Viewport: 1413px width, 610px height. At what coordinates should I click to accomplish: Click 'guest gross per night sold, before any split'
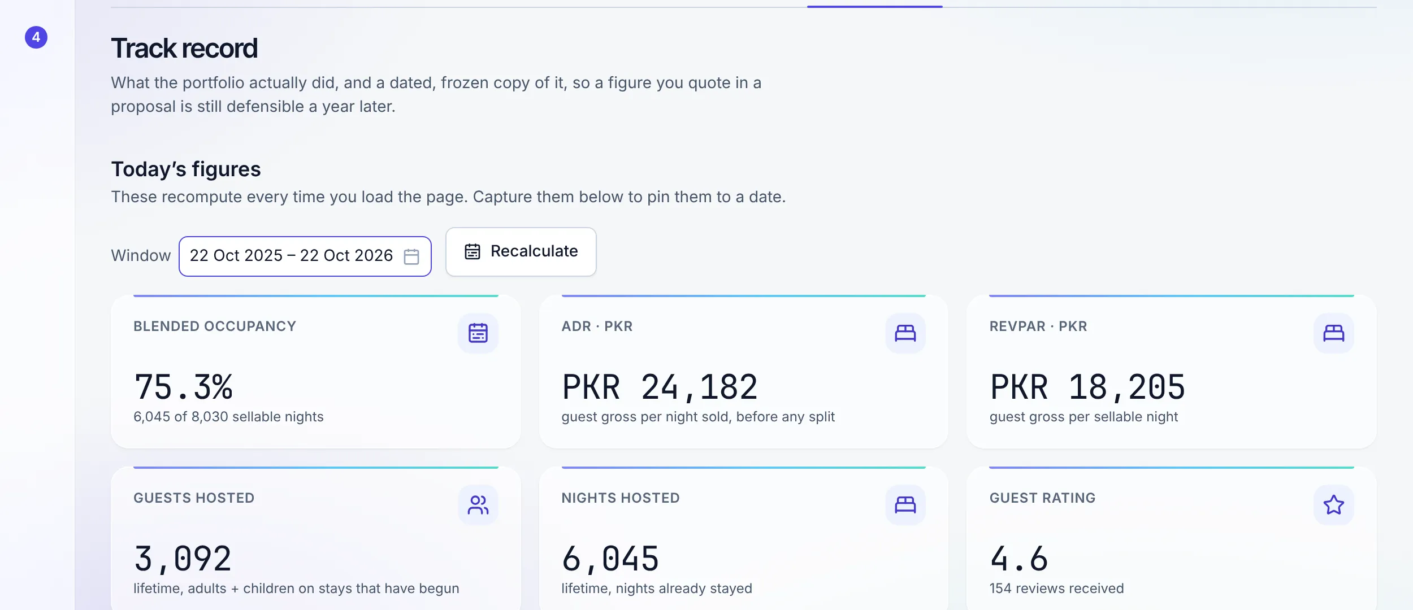pos(698,417)
